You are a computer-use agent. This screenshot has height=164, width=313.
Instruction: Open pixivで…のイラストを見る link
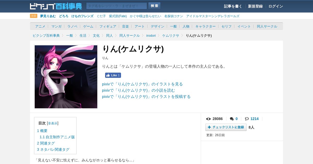[x=142, y=84]
